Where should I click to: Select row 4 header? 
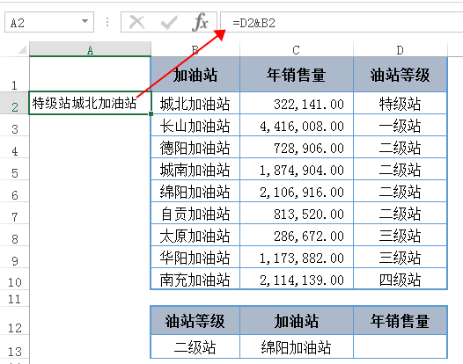[x=14, y=147]
